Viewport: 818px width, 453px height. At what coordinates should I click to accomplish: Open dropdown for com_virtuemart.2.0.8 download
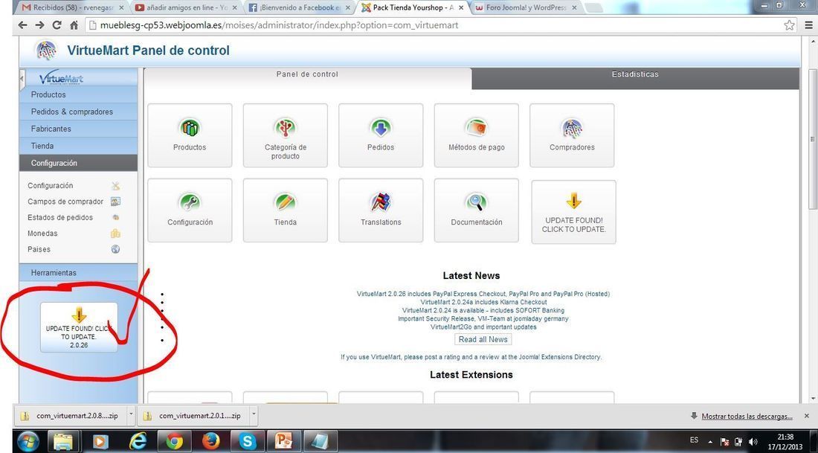pos(131,415)
